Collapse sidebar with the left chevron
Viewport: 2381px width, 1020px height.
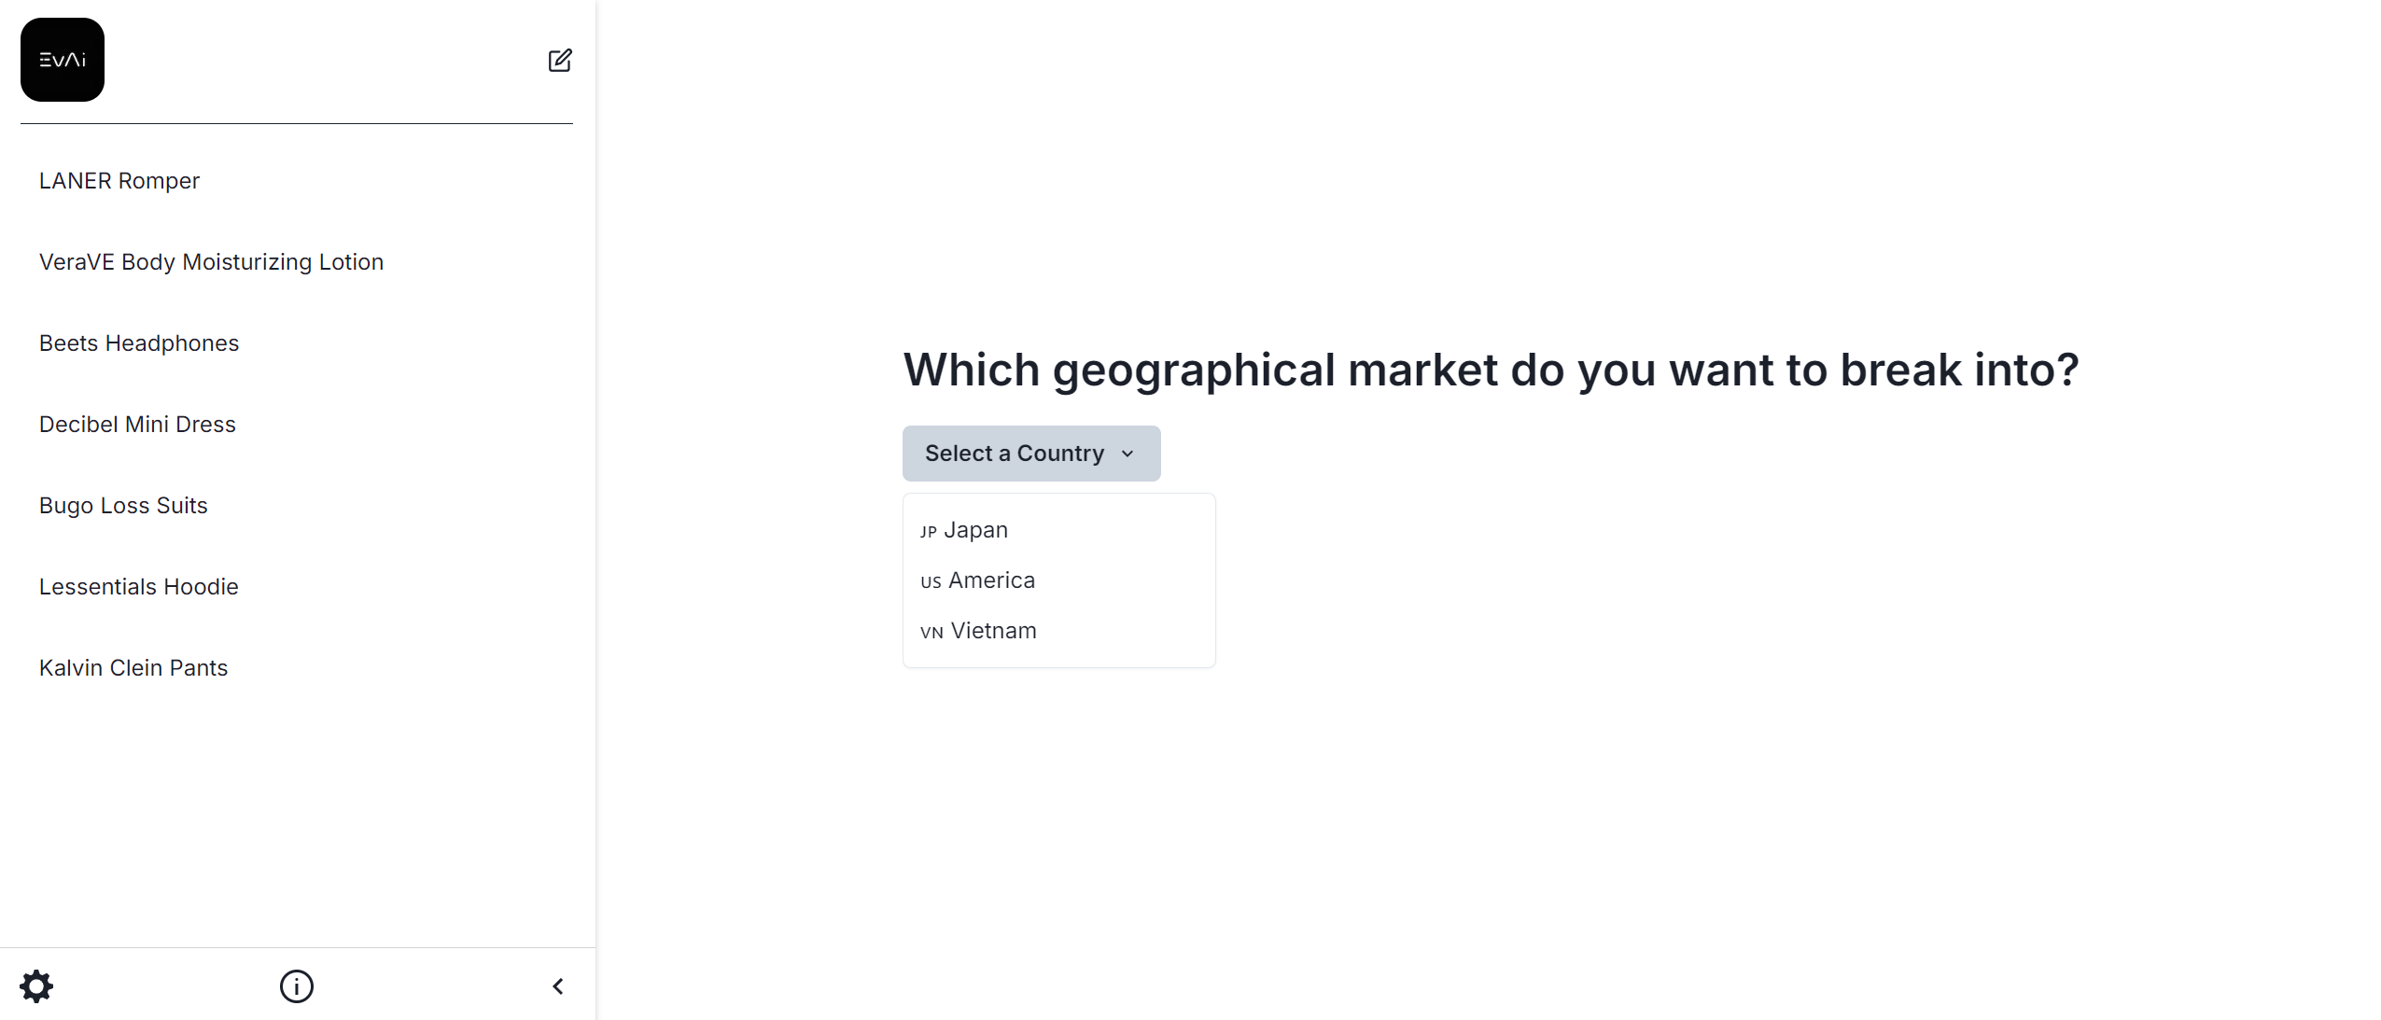pos(558,986)
